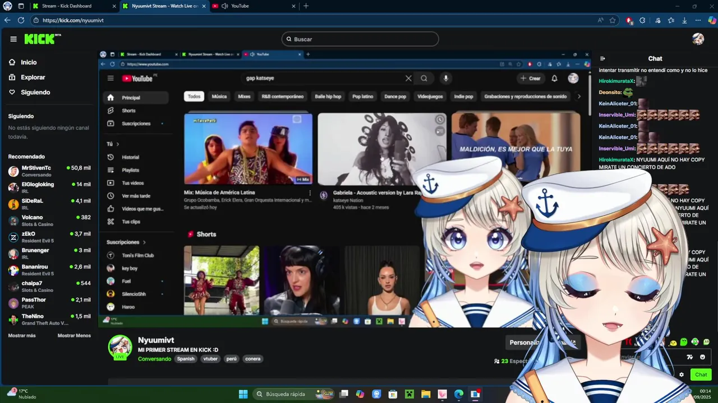Launch Minecraft from the taskbar

tap(409, 394)
